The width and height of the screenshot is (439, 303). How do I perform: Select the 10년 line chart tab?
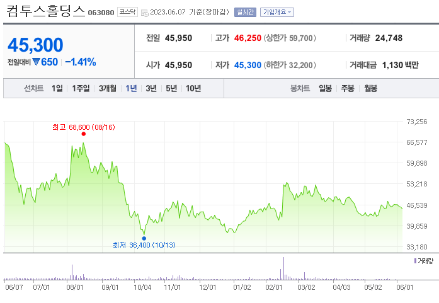tap(193, 88)
